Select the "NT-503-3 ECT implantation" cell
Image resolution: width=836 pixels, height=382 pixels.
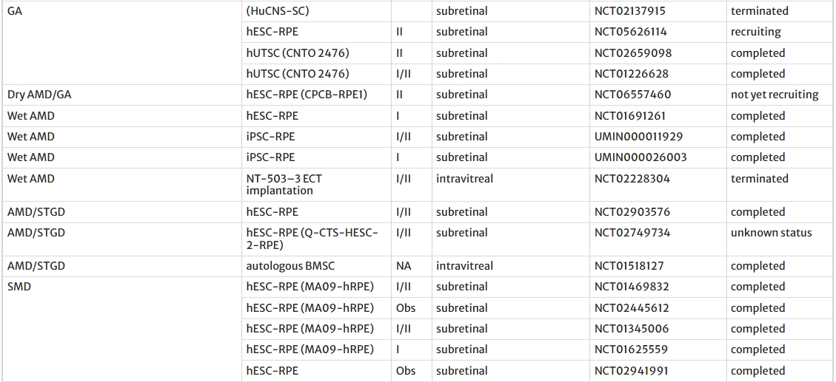[284, 185]
